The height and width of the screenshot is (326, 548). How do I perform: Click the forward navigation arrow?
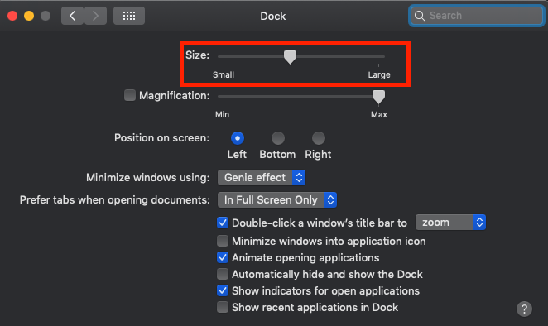pyautogui.click(x=95, y=16)
